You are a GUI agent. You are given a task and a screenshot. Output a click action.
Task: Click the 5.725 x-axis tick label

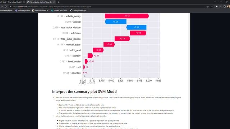click(x=83, y=81)
